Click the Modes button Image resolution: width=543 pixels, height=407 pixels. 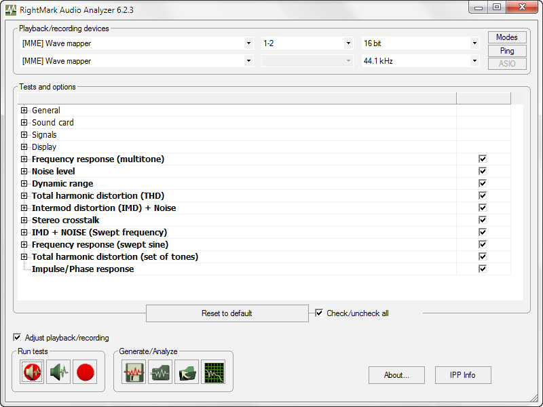click(x=507, y=37)
